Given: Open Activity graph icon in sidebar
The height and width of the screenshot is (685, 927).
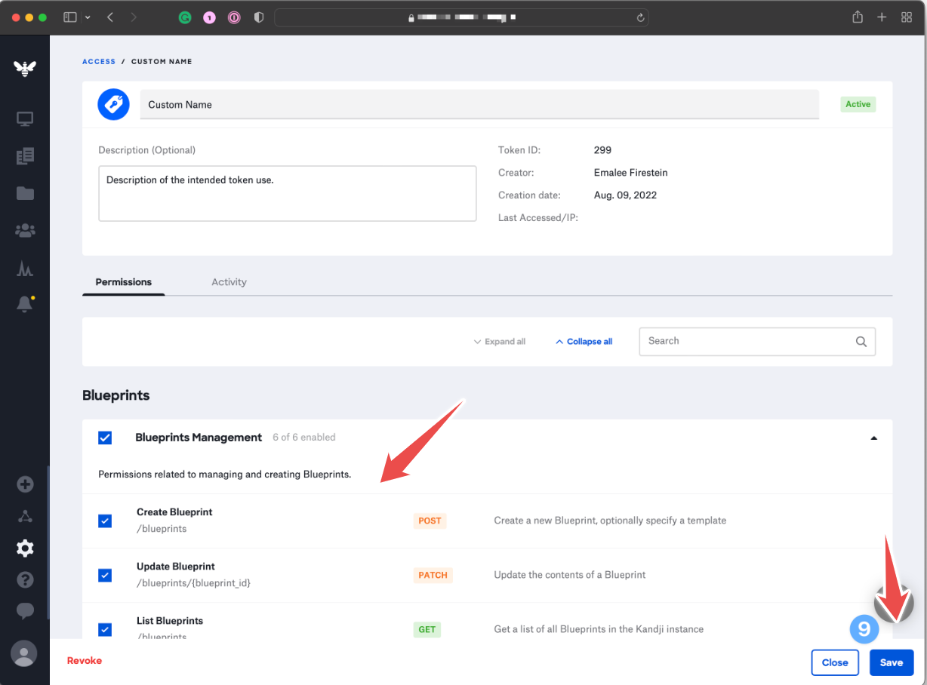Looking at the screenshot, I should pyautogui.click(x=25, y=268).
